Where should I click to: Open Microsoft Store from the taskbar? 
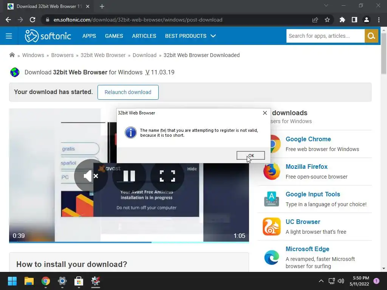tap(79, 281)
